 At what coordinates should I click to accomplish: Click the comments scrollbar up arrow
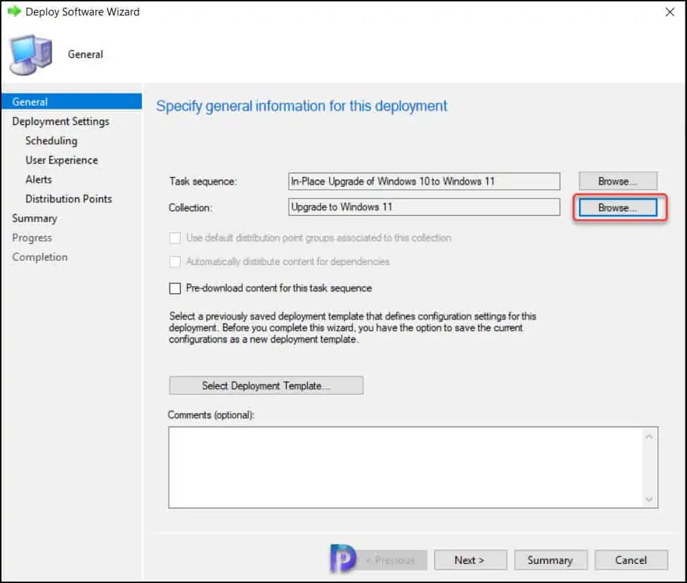click(649, 436)
